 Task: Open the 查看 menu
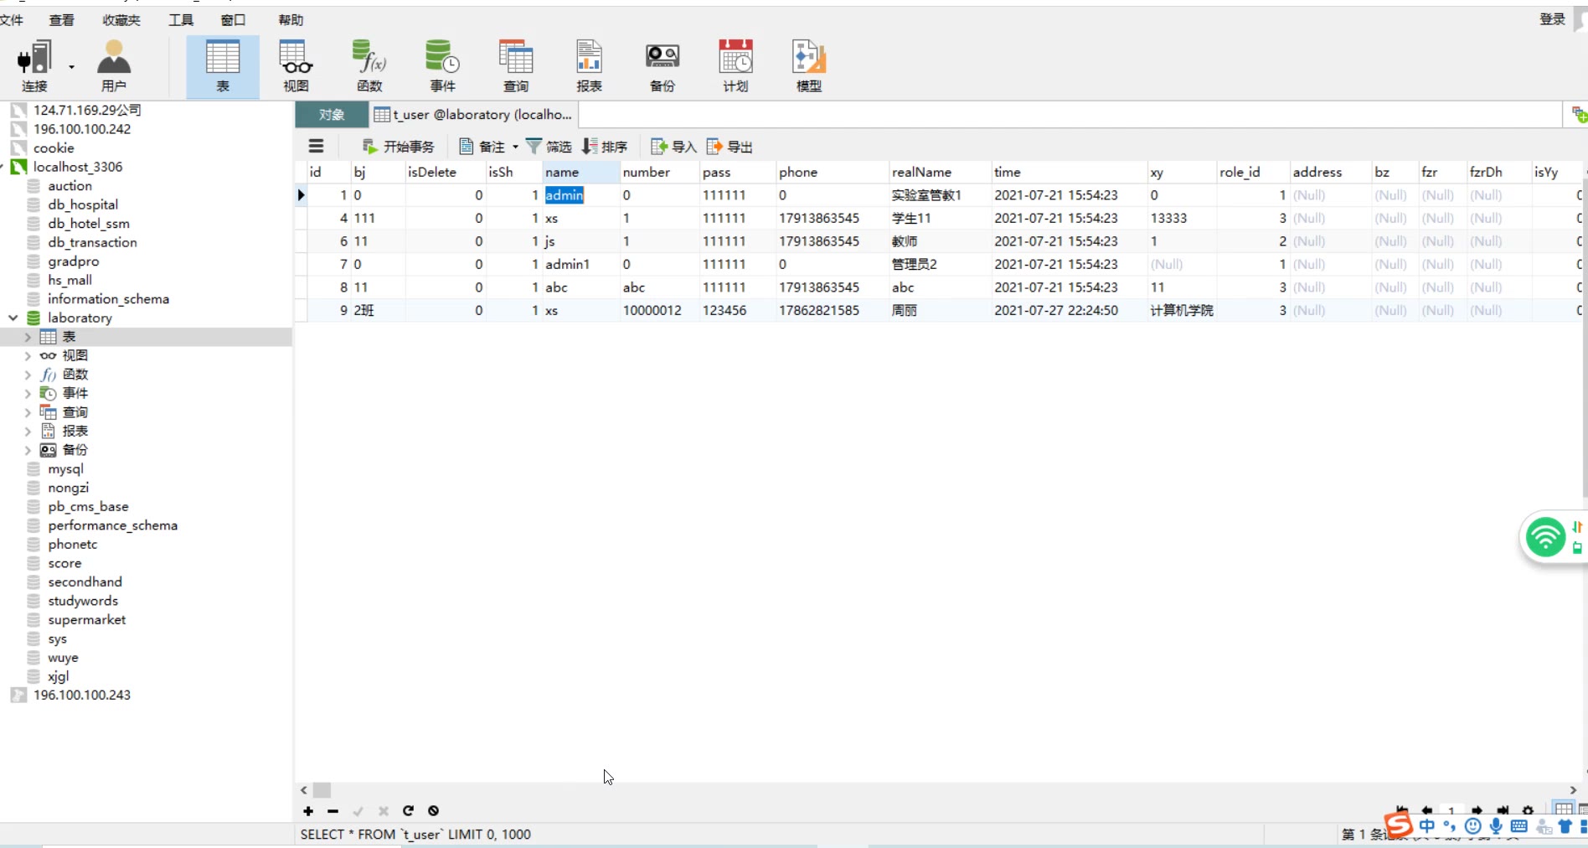click(61, 19)
